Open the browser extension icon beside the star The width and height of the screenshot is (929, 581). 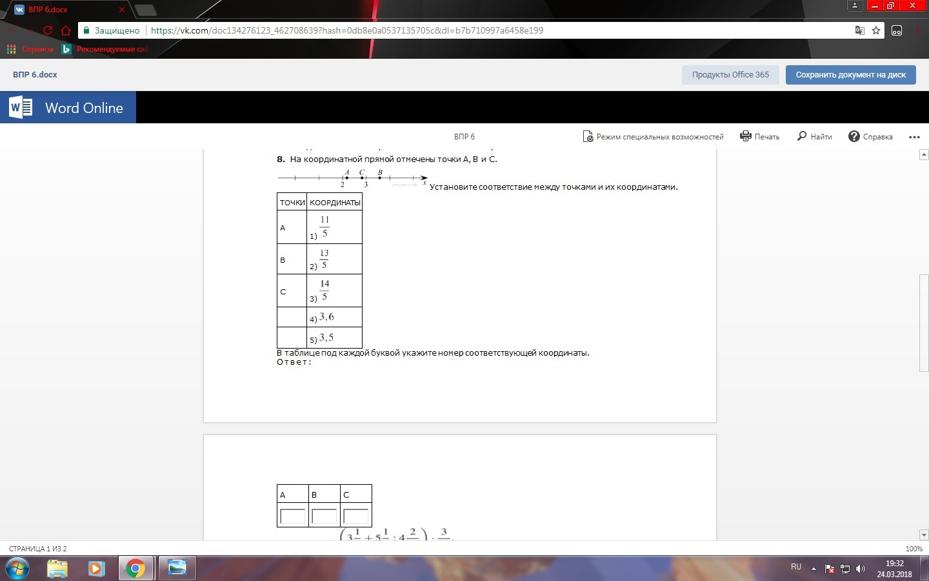tap(897, 30)
